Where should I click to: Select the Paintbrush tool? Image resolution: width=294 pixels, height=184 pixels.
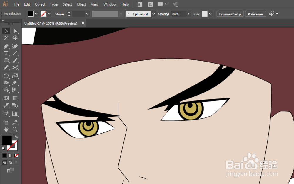pyautogui.click(x=15, y=60)
